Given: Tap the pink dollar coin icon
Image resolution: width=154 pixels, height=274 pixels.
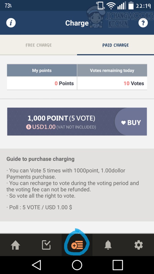Looking at the screenshot, I should point(28,127).
